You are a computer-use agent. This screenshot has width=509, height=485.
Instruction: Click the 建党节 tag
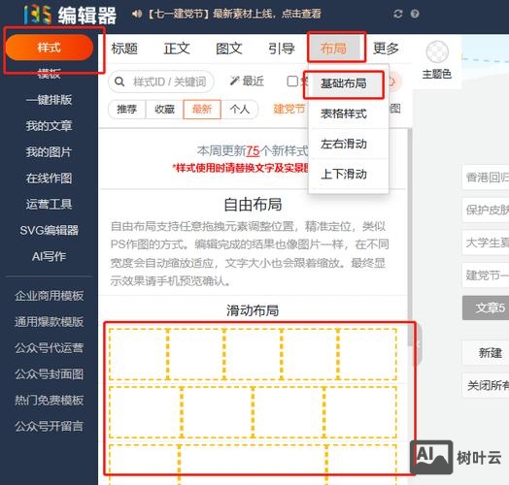coord(288,110)
